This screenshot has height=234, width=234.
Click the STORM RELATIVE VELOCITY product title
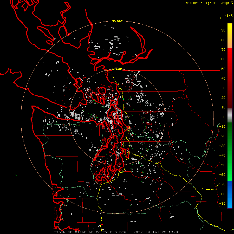(x=81, y=232)
